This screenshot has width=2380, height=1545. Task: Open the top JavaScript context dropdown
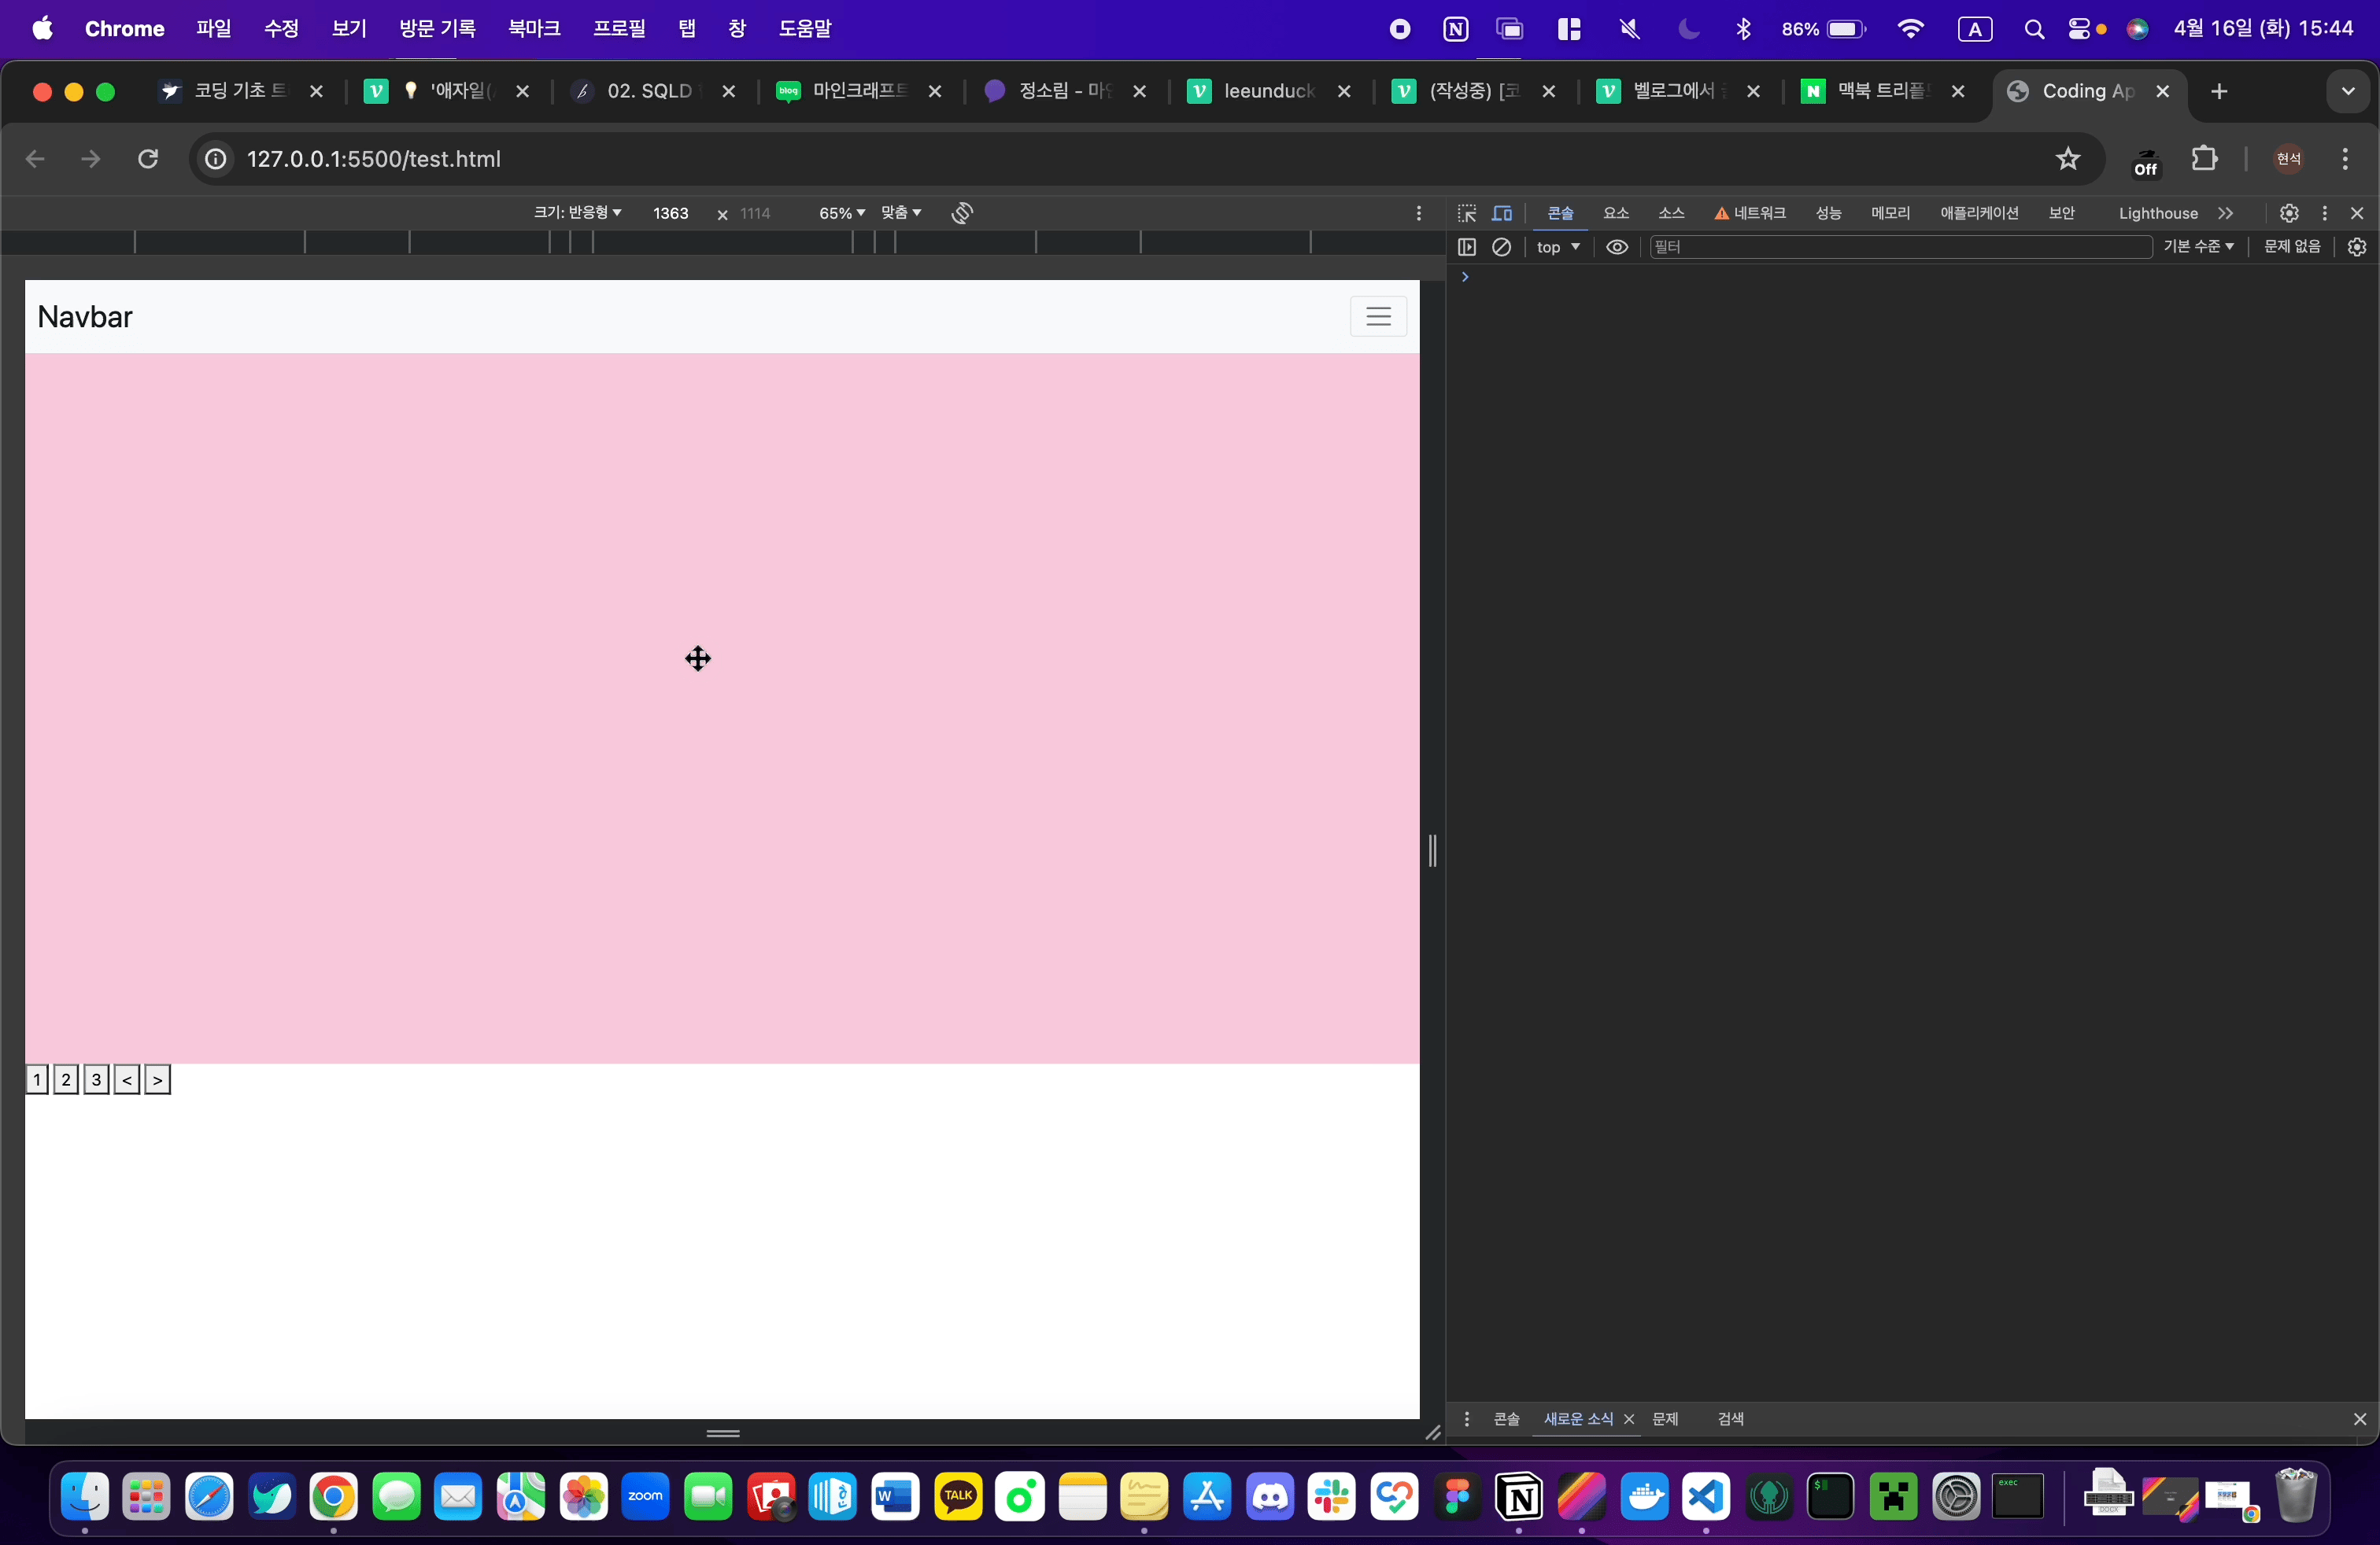[x=1557, y=247]
